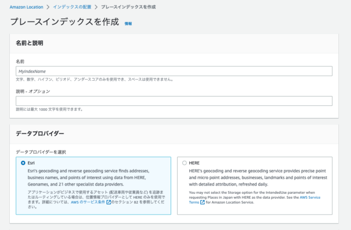Click the HERE geocoding description paragraph

pyautogui.click(x=258, y=178)
